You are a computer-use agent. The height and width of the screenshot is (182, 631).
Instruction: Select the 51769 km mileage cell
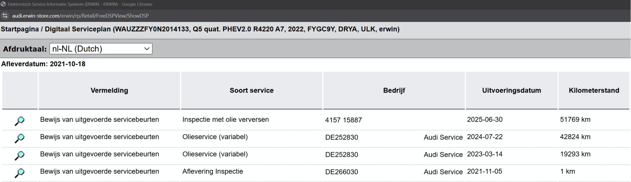tap(575, 119)
